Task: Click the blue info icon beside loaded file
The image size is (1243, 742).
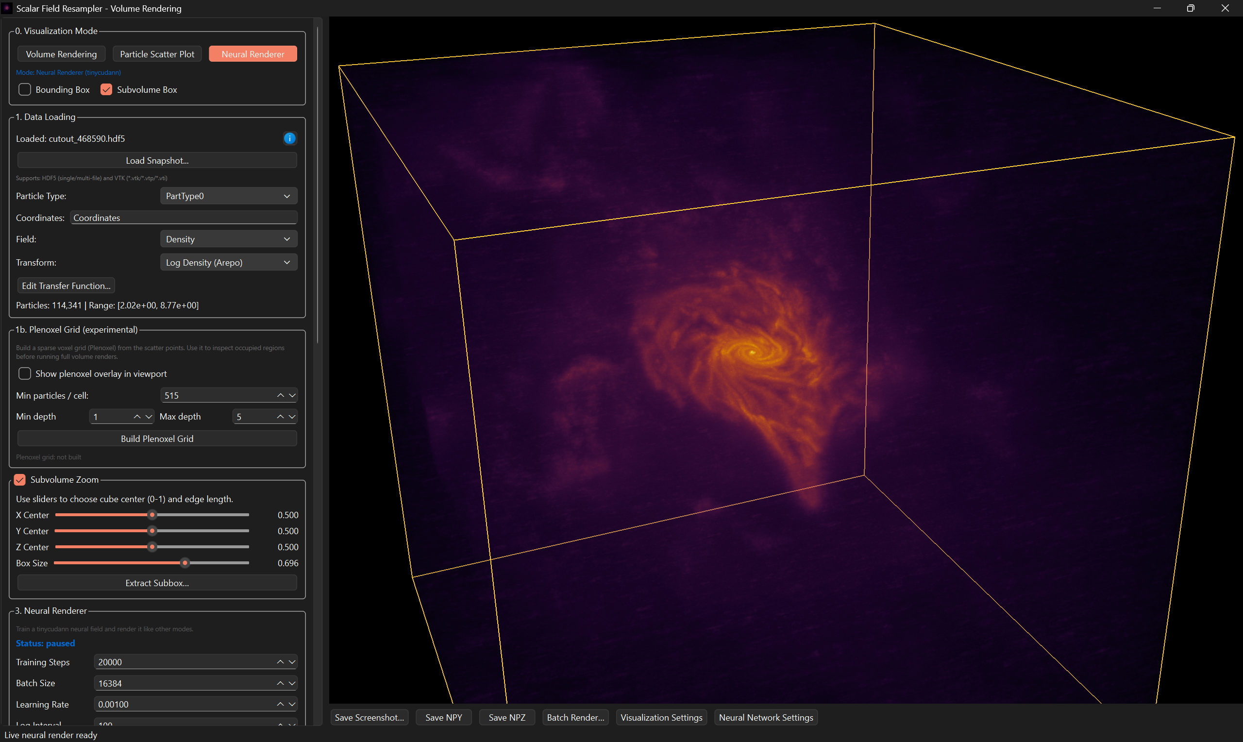Action: click(x=289, y=138)
